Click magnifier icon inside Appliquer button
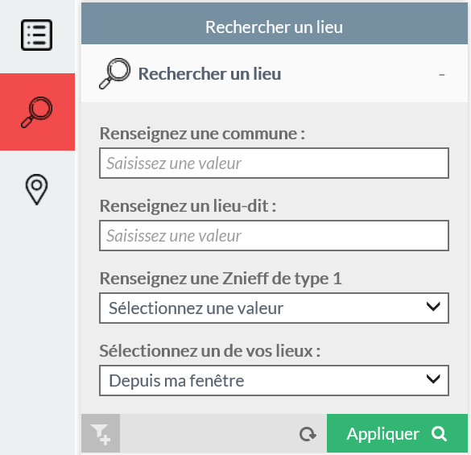Image resolution: width=471 pixels, height=455 pixels. [x=439, y=434]
